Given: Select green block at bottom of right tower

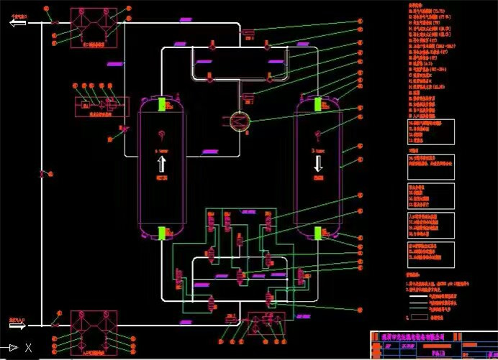Looking at the screenshot, I should click(317, 232).
